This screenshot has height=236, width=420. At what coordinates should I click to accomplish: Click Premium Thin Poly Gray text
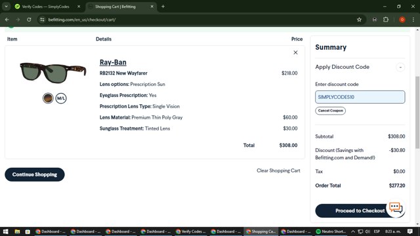[x=157, y=117]
